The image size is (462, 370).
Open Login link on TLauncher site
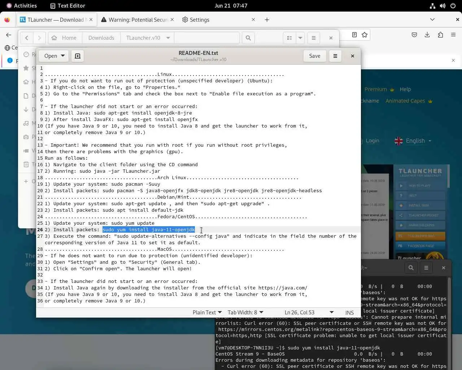[x=372, y=141]
